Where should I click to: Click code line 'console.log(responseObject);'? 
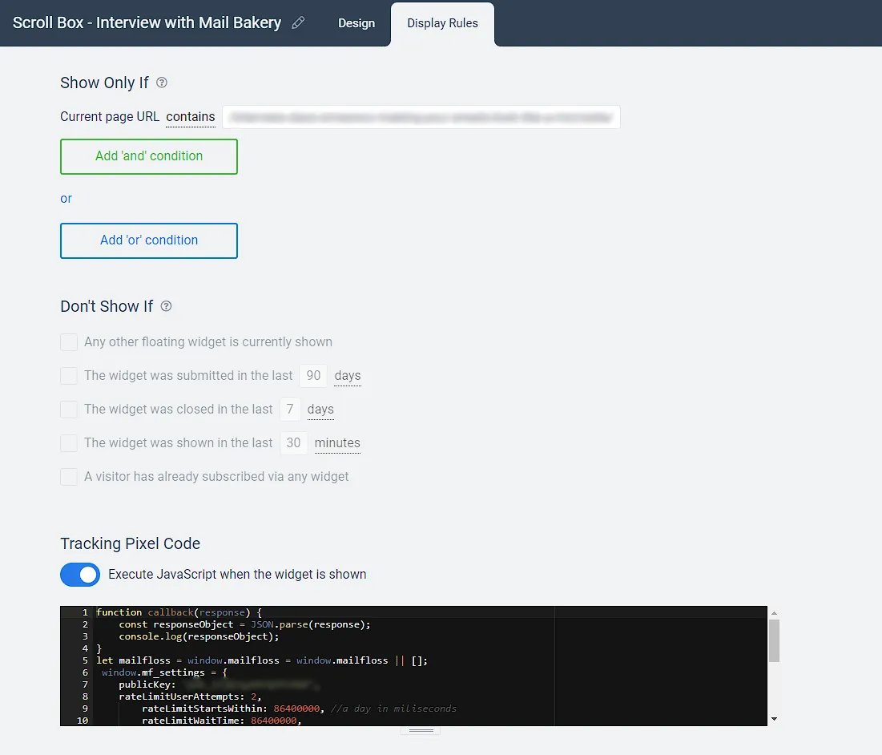199,636
